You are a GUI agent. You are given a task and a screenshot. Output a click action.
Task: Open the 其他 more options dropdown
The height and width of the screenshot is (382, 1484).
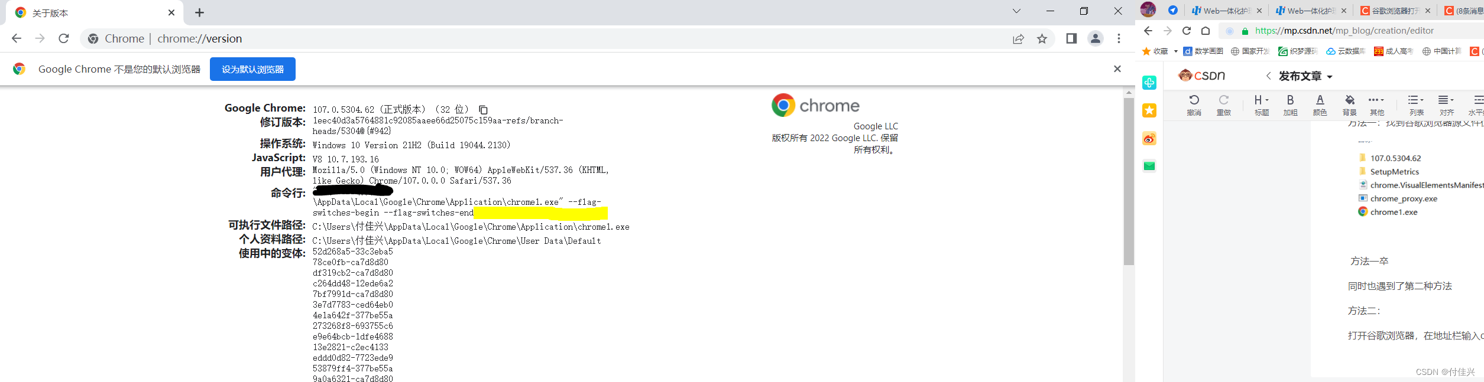1377,105
